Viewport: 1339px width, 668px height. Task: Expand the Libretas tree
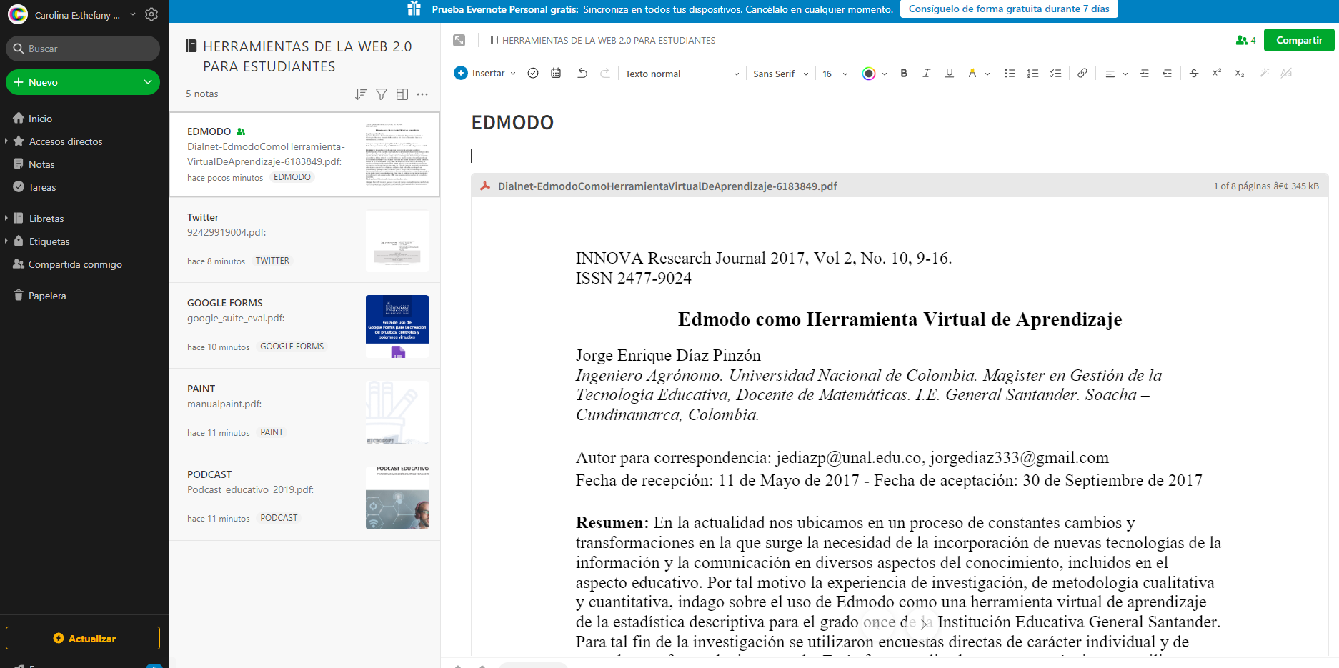[x=6, y=219]
